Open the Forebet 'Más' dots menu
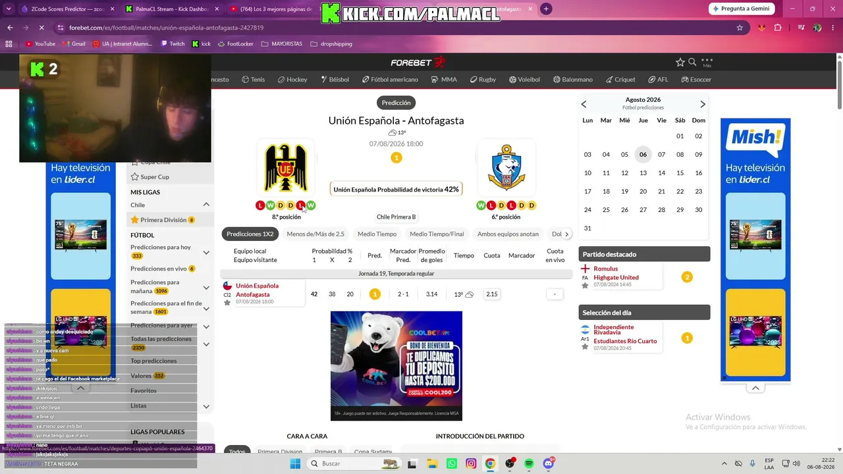 point(707,62)
